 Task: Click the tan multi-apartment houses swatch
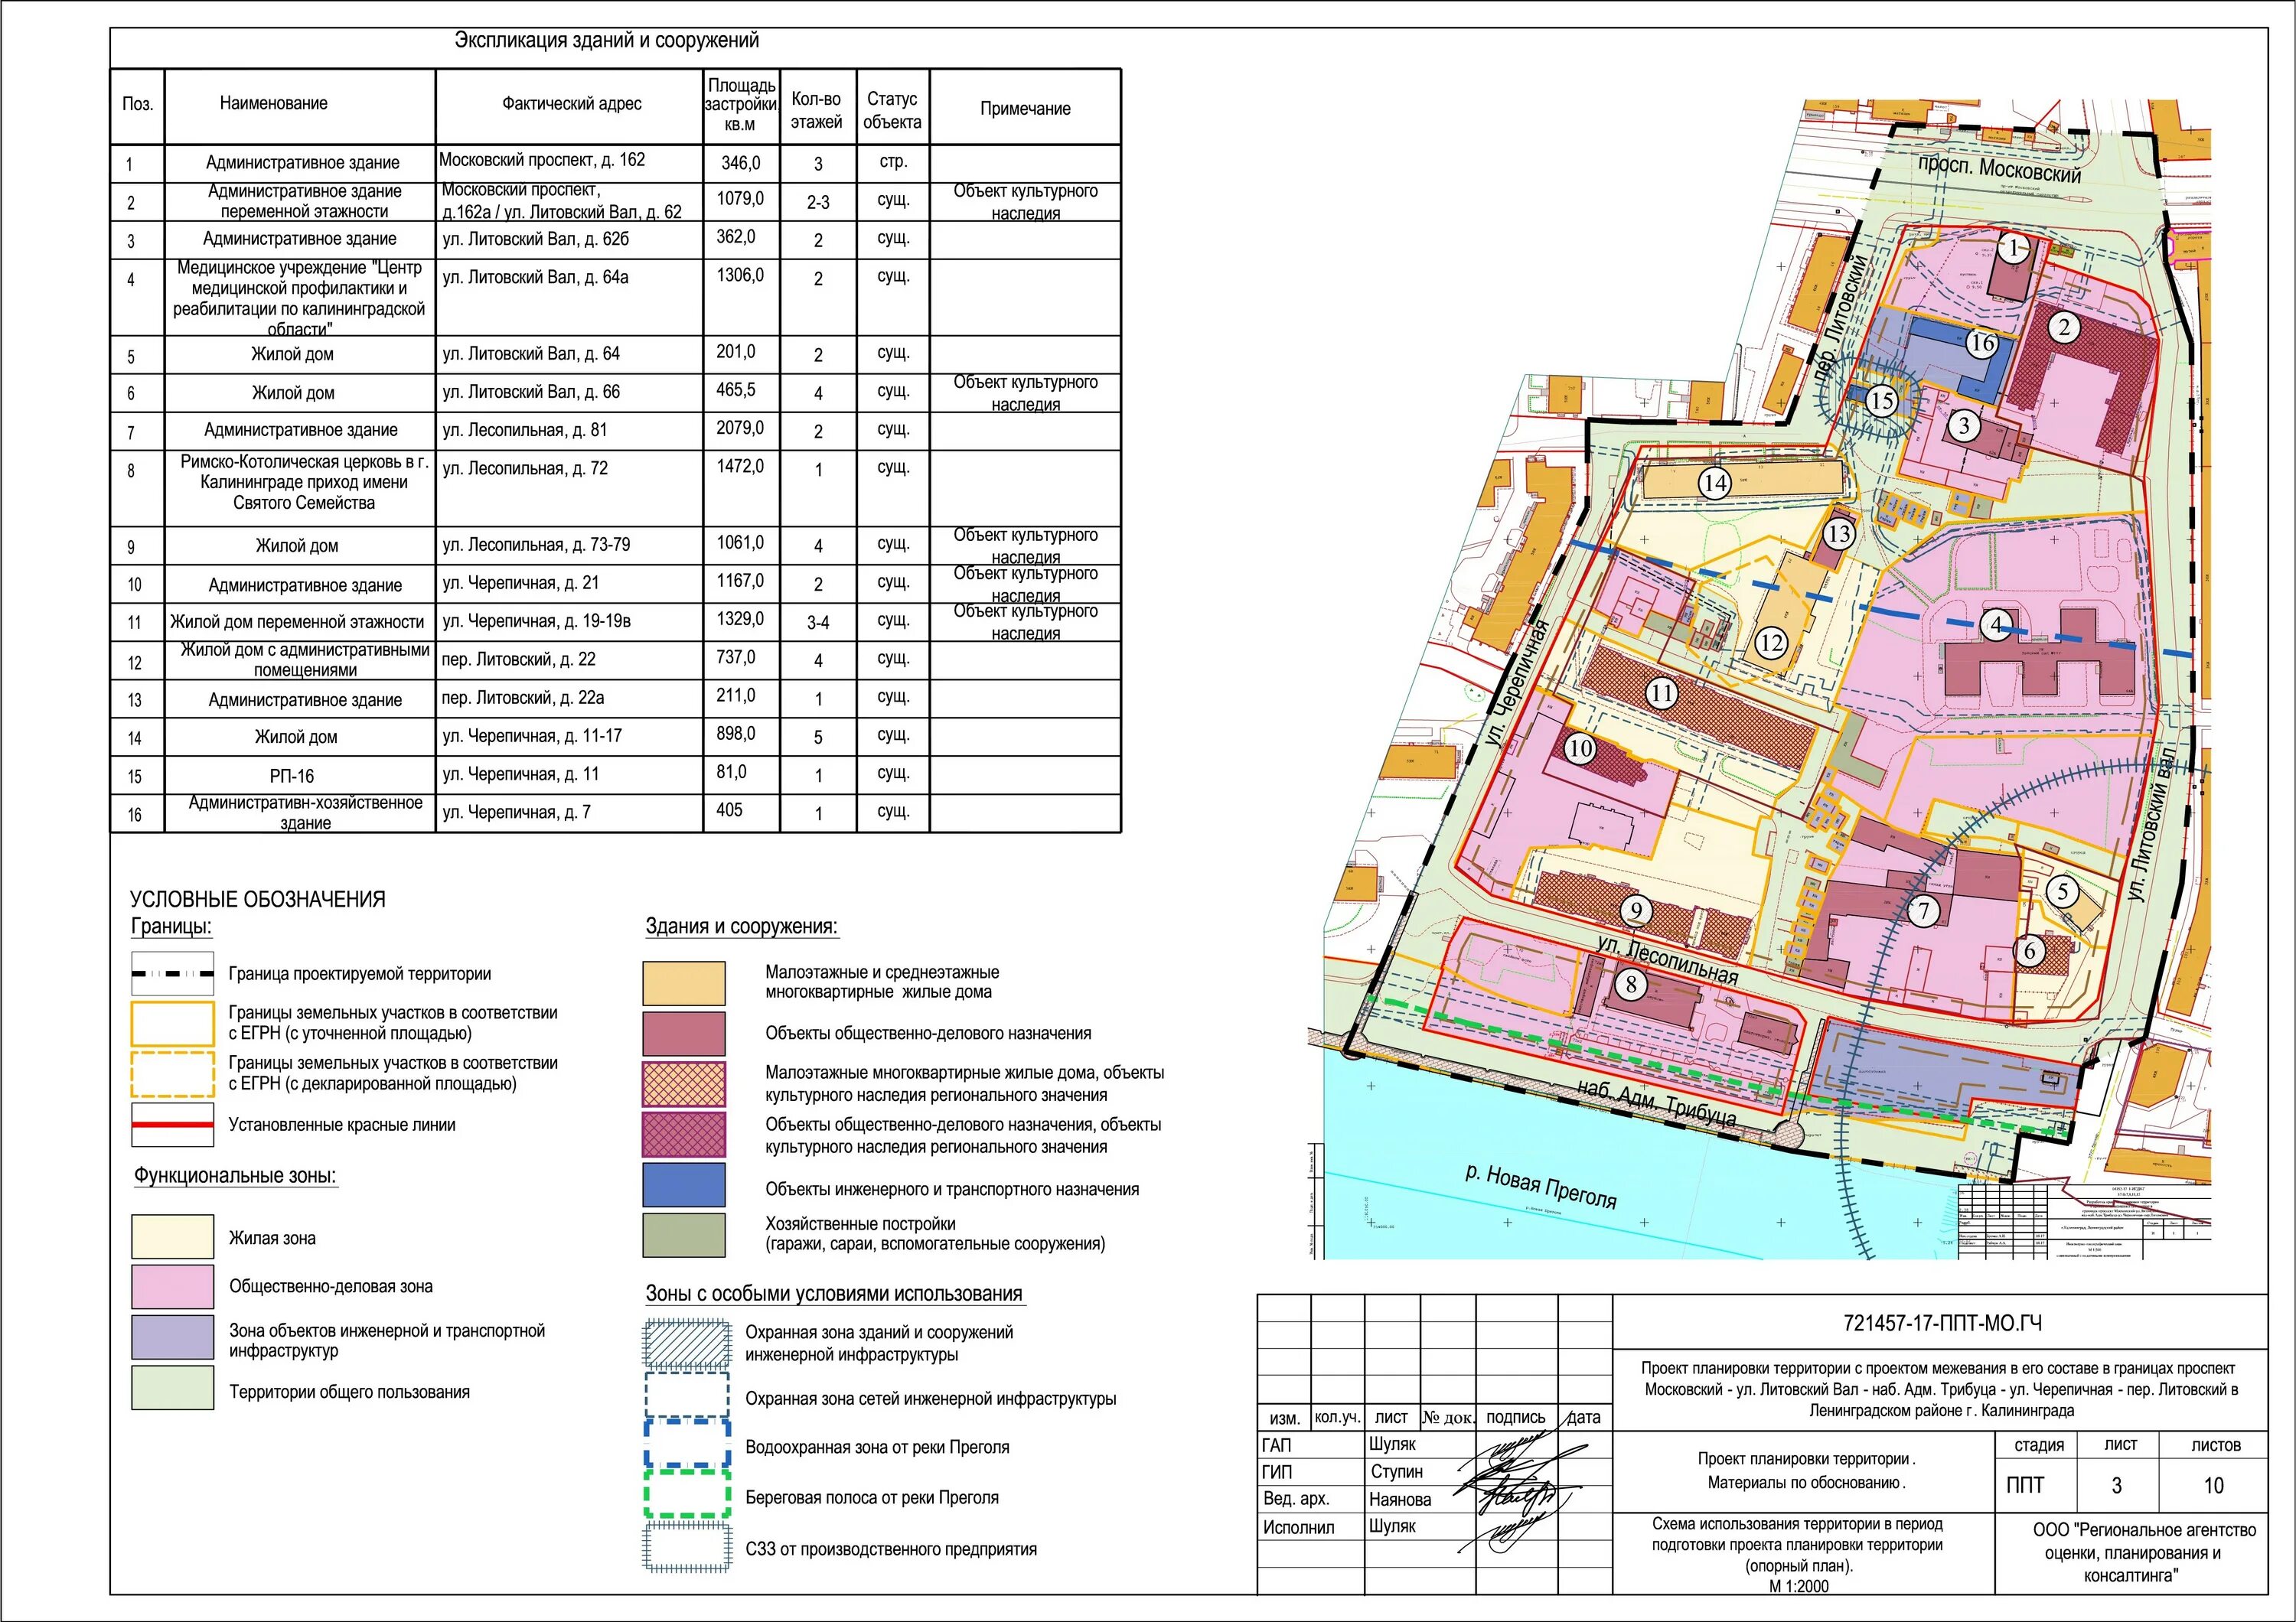[x=684, y=983]
